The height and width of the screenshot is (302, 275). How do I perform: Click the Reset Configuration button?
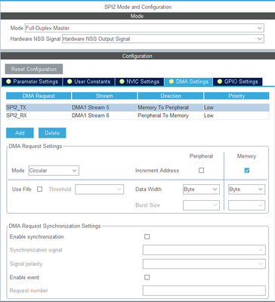[34, 69]
